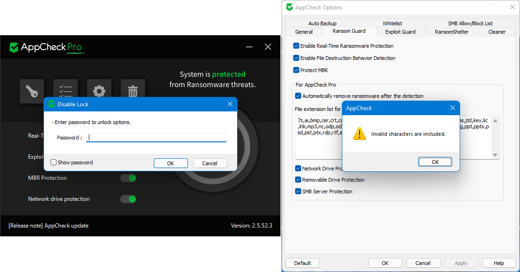Switch to the Exploit Guard tab

[400, 32]
